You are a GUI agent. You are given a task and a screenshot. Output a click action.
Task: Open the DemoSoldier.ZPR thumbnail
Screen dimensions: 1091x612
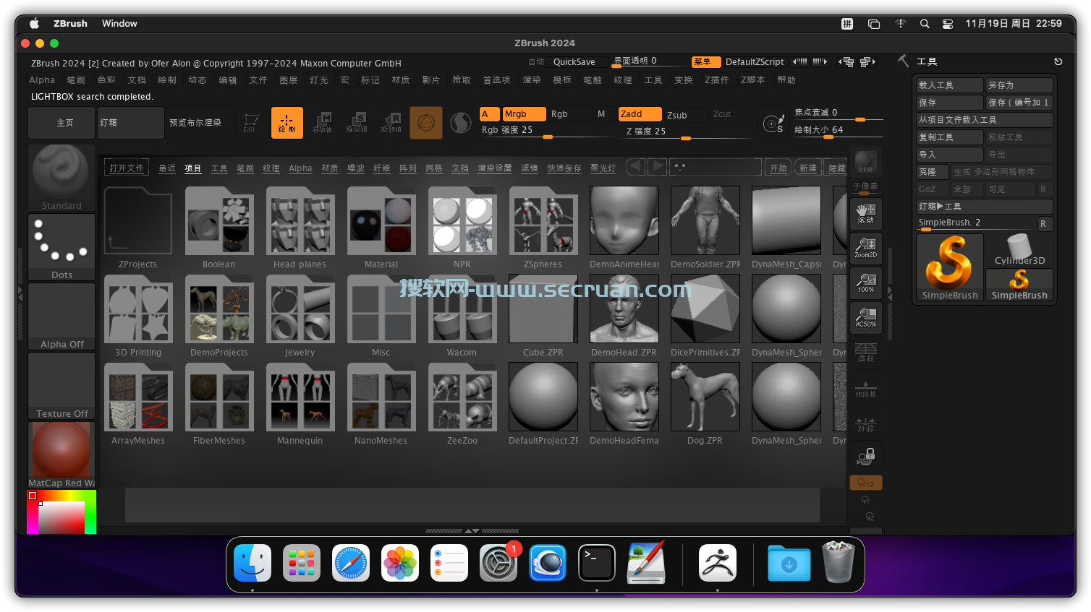[705, 221]
